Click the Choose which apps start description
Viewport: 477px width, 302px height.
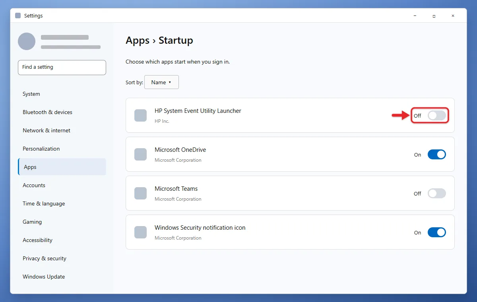tap(178, 62)
